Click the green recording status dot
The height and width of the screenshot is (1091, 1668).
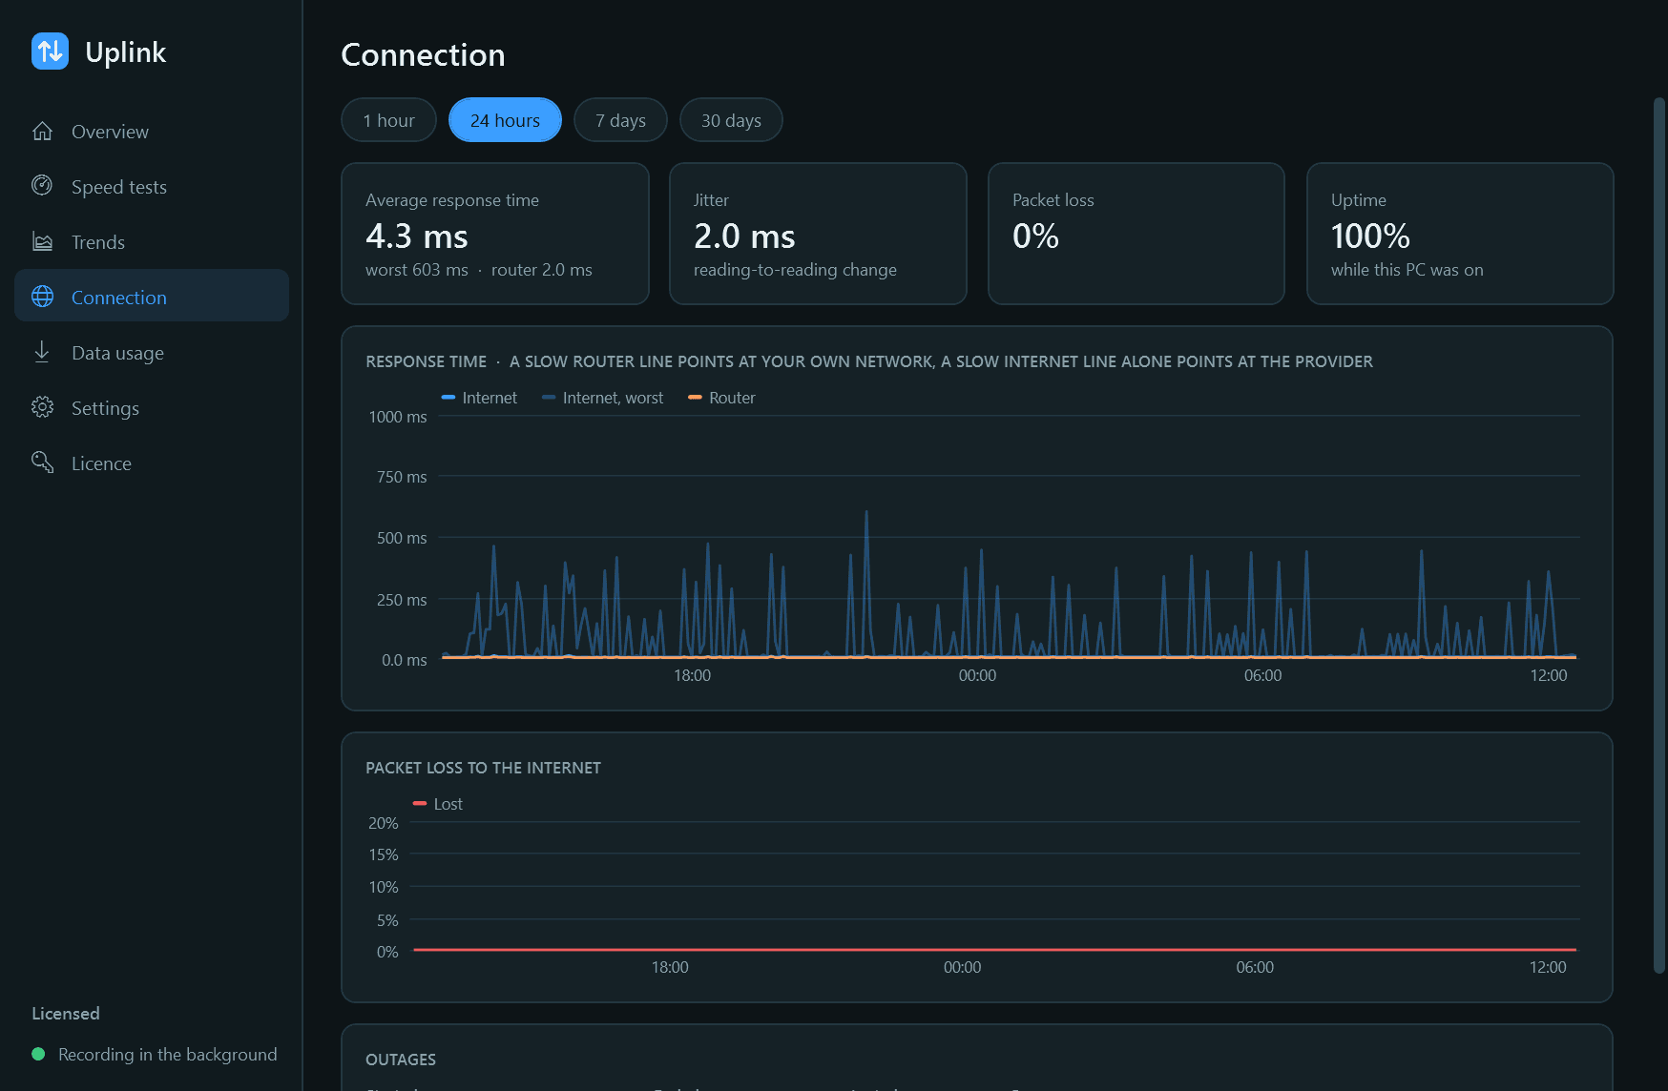38,1054
